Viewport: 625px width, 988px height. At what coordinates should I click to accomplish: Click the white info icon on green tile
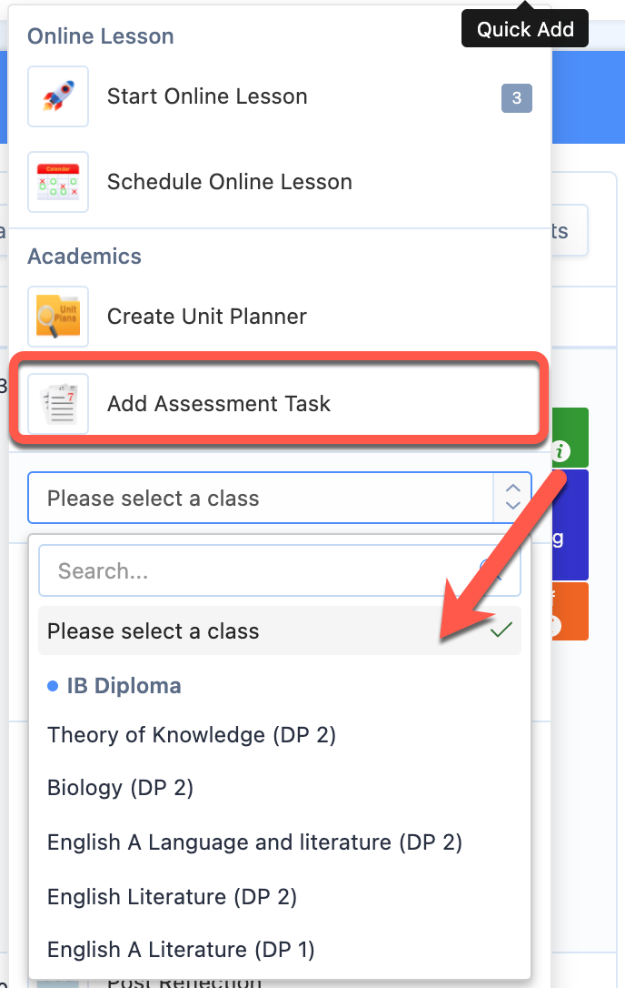(x=561, y=450)
